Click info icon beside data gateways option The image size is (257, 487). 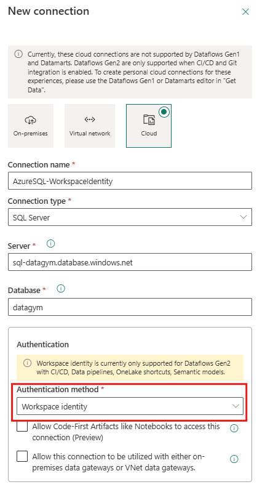[x=234, y=459]
